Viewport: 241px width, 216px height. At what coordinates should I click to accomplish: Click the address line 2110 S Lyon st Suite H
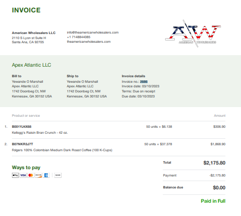coord(29,38)
